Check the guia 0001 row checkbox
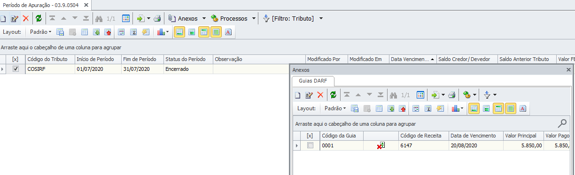Viewport: 575px width, 175px height. (310, 146)
